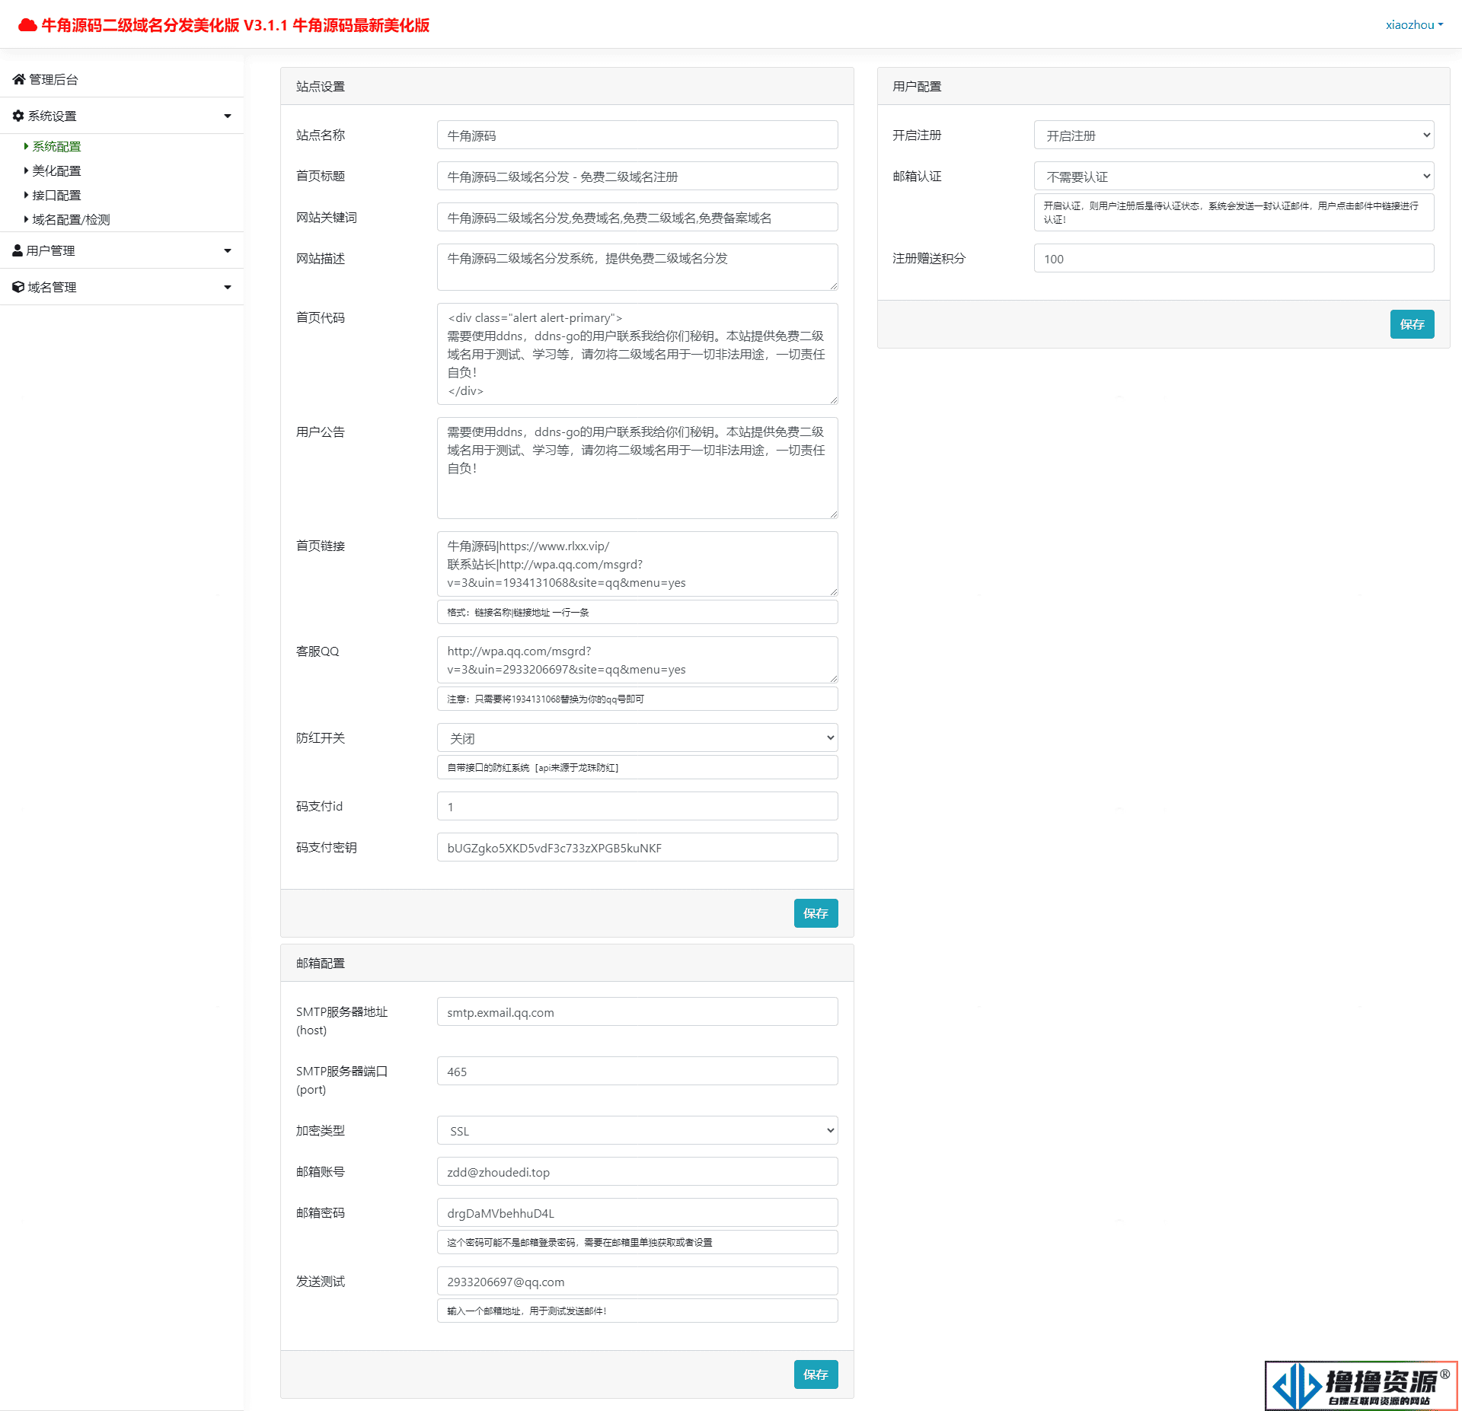Click the 注册赠送积分 input field

pyautogui.click(x=1234, y=258)
